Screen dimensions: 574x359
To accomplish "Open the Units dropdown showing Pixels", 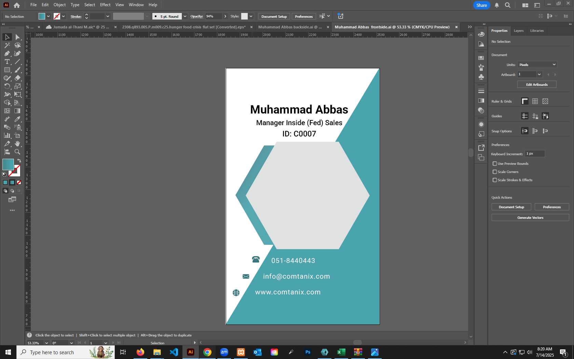I will coord(537,65).
